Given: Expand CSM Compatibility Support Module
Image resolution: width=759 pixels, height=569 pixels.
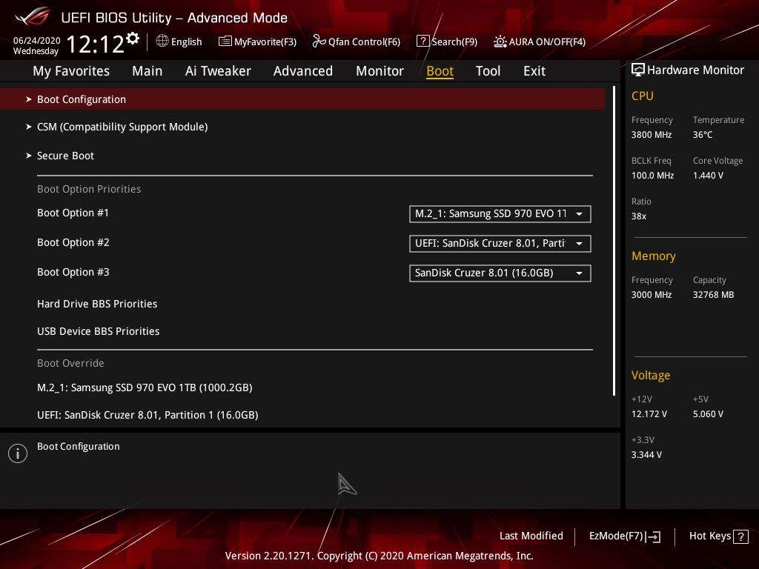Looking at the screenshot, I should 122,127.
